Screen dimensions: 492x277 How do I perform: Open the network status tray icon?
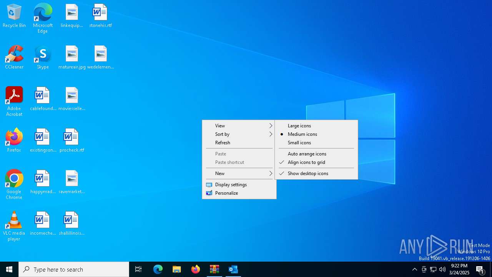(433, 269)
